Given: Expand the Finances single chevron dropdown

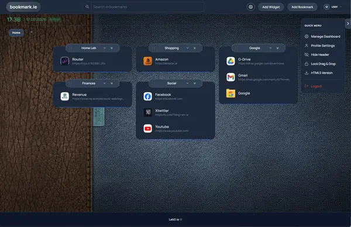Looking at the screenshot, I should click(x=105, y=83).
